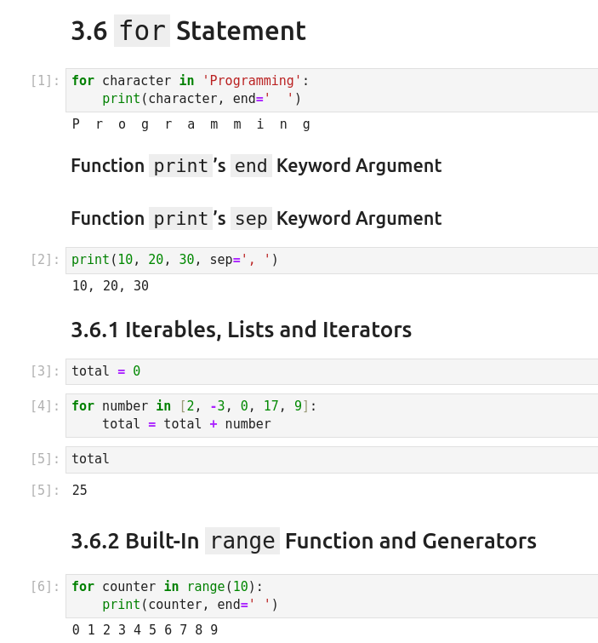The image size is (598, 643).
Task: Click the 'total = 0' code cell
Action: (x=332, y=371)
